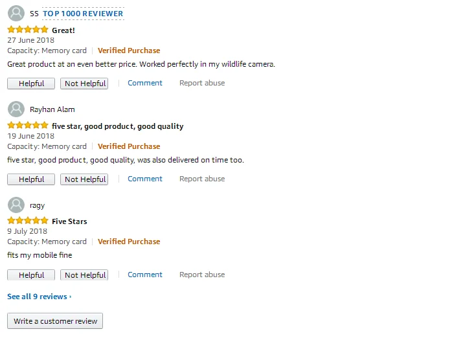Click Rayhan Alam's profile avatar
The image size is (463, 338).
point(16,109)
